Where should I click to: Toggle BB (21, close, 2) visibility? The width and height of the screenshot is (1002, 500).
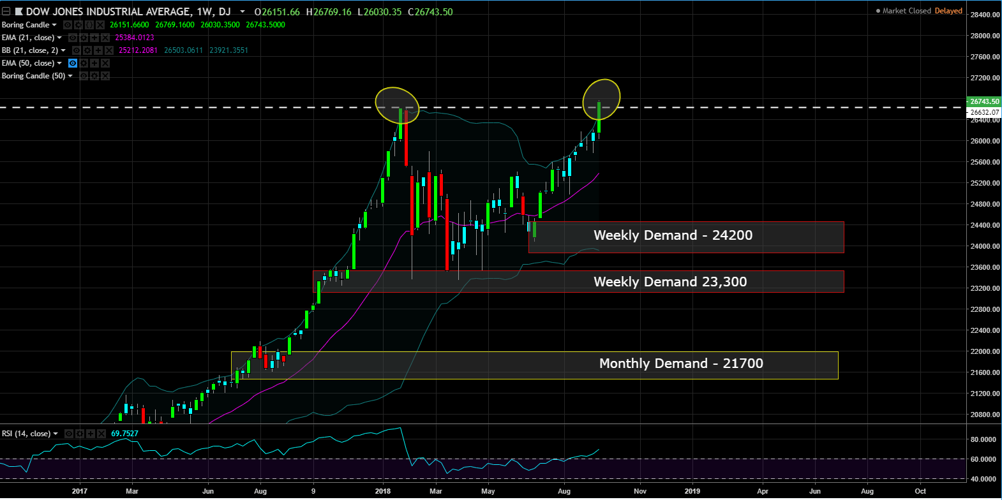point(77,50)
